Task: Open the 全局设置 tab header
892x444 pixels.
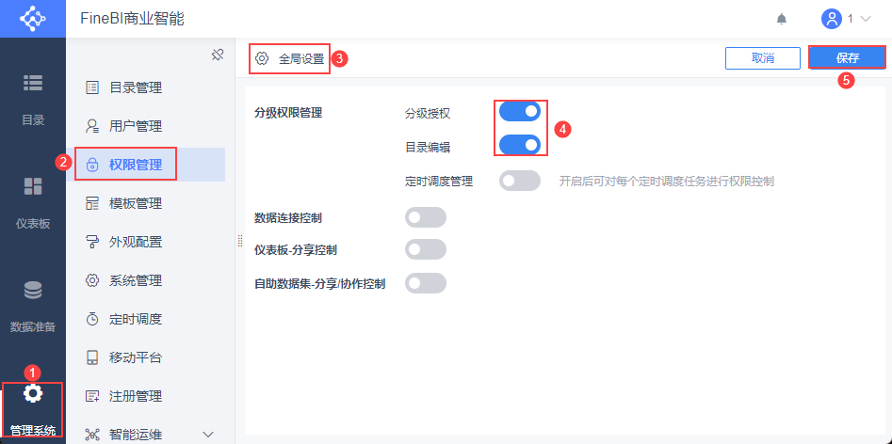Action: click(x=290, y=58)
